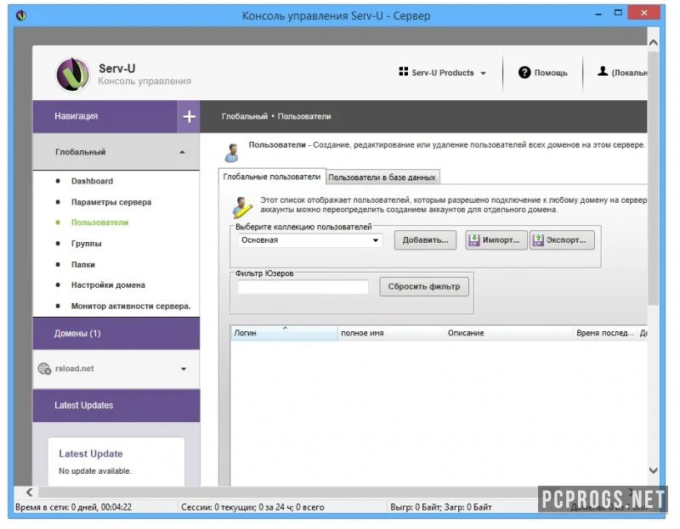
Task: Click the Добавить... button
Action: (425, 240)
